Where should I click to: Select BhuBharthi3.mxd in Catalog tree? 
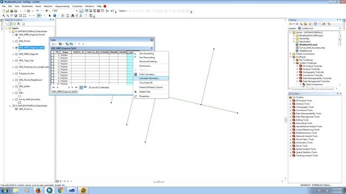[308, 45]
